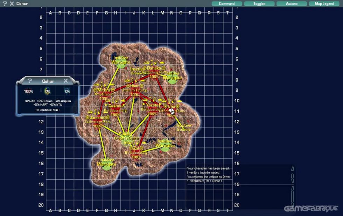The width and height of the screenshot is (343, 216).
Task: Click the Inactive Warpgate near column H row 6
Action: [x=121, y=60]
